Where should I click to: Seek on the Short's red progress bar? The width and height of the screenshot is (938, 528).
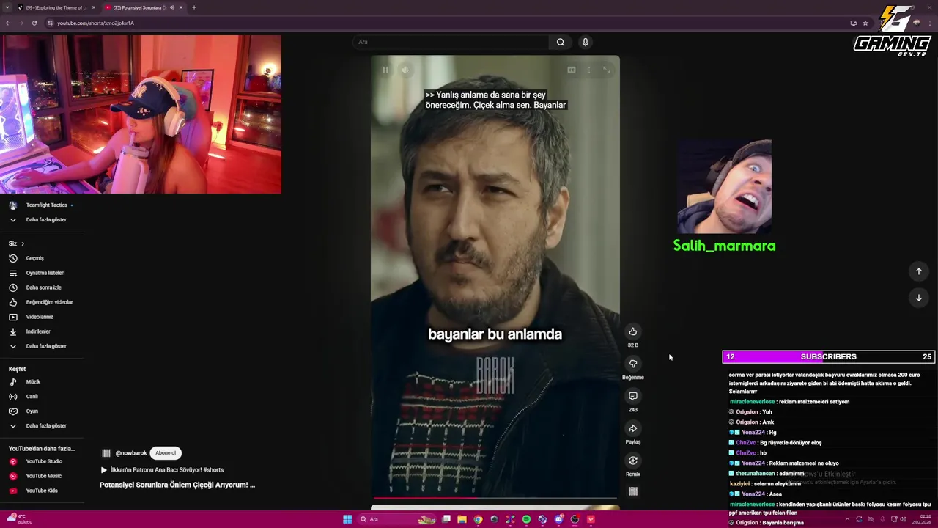tap(495, 498)
